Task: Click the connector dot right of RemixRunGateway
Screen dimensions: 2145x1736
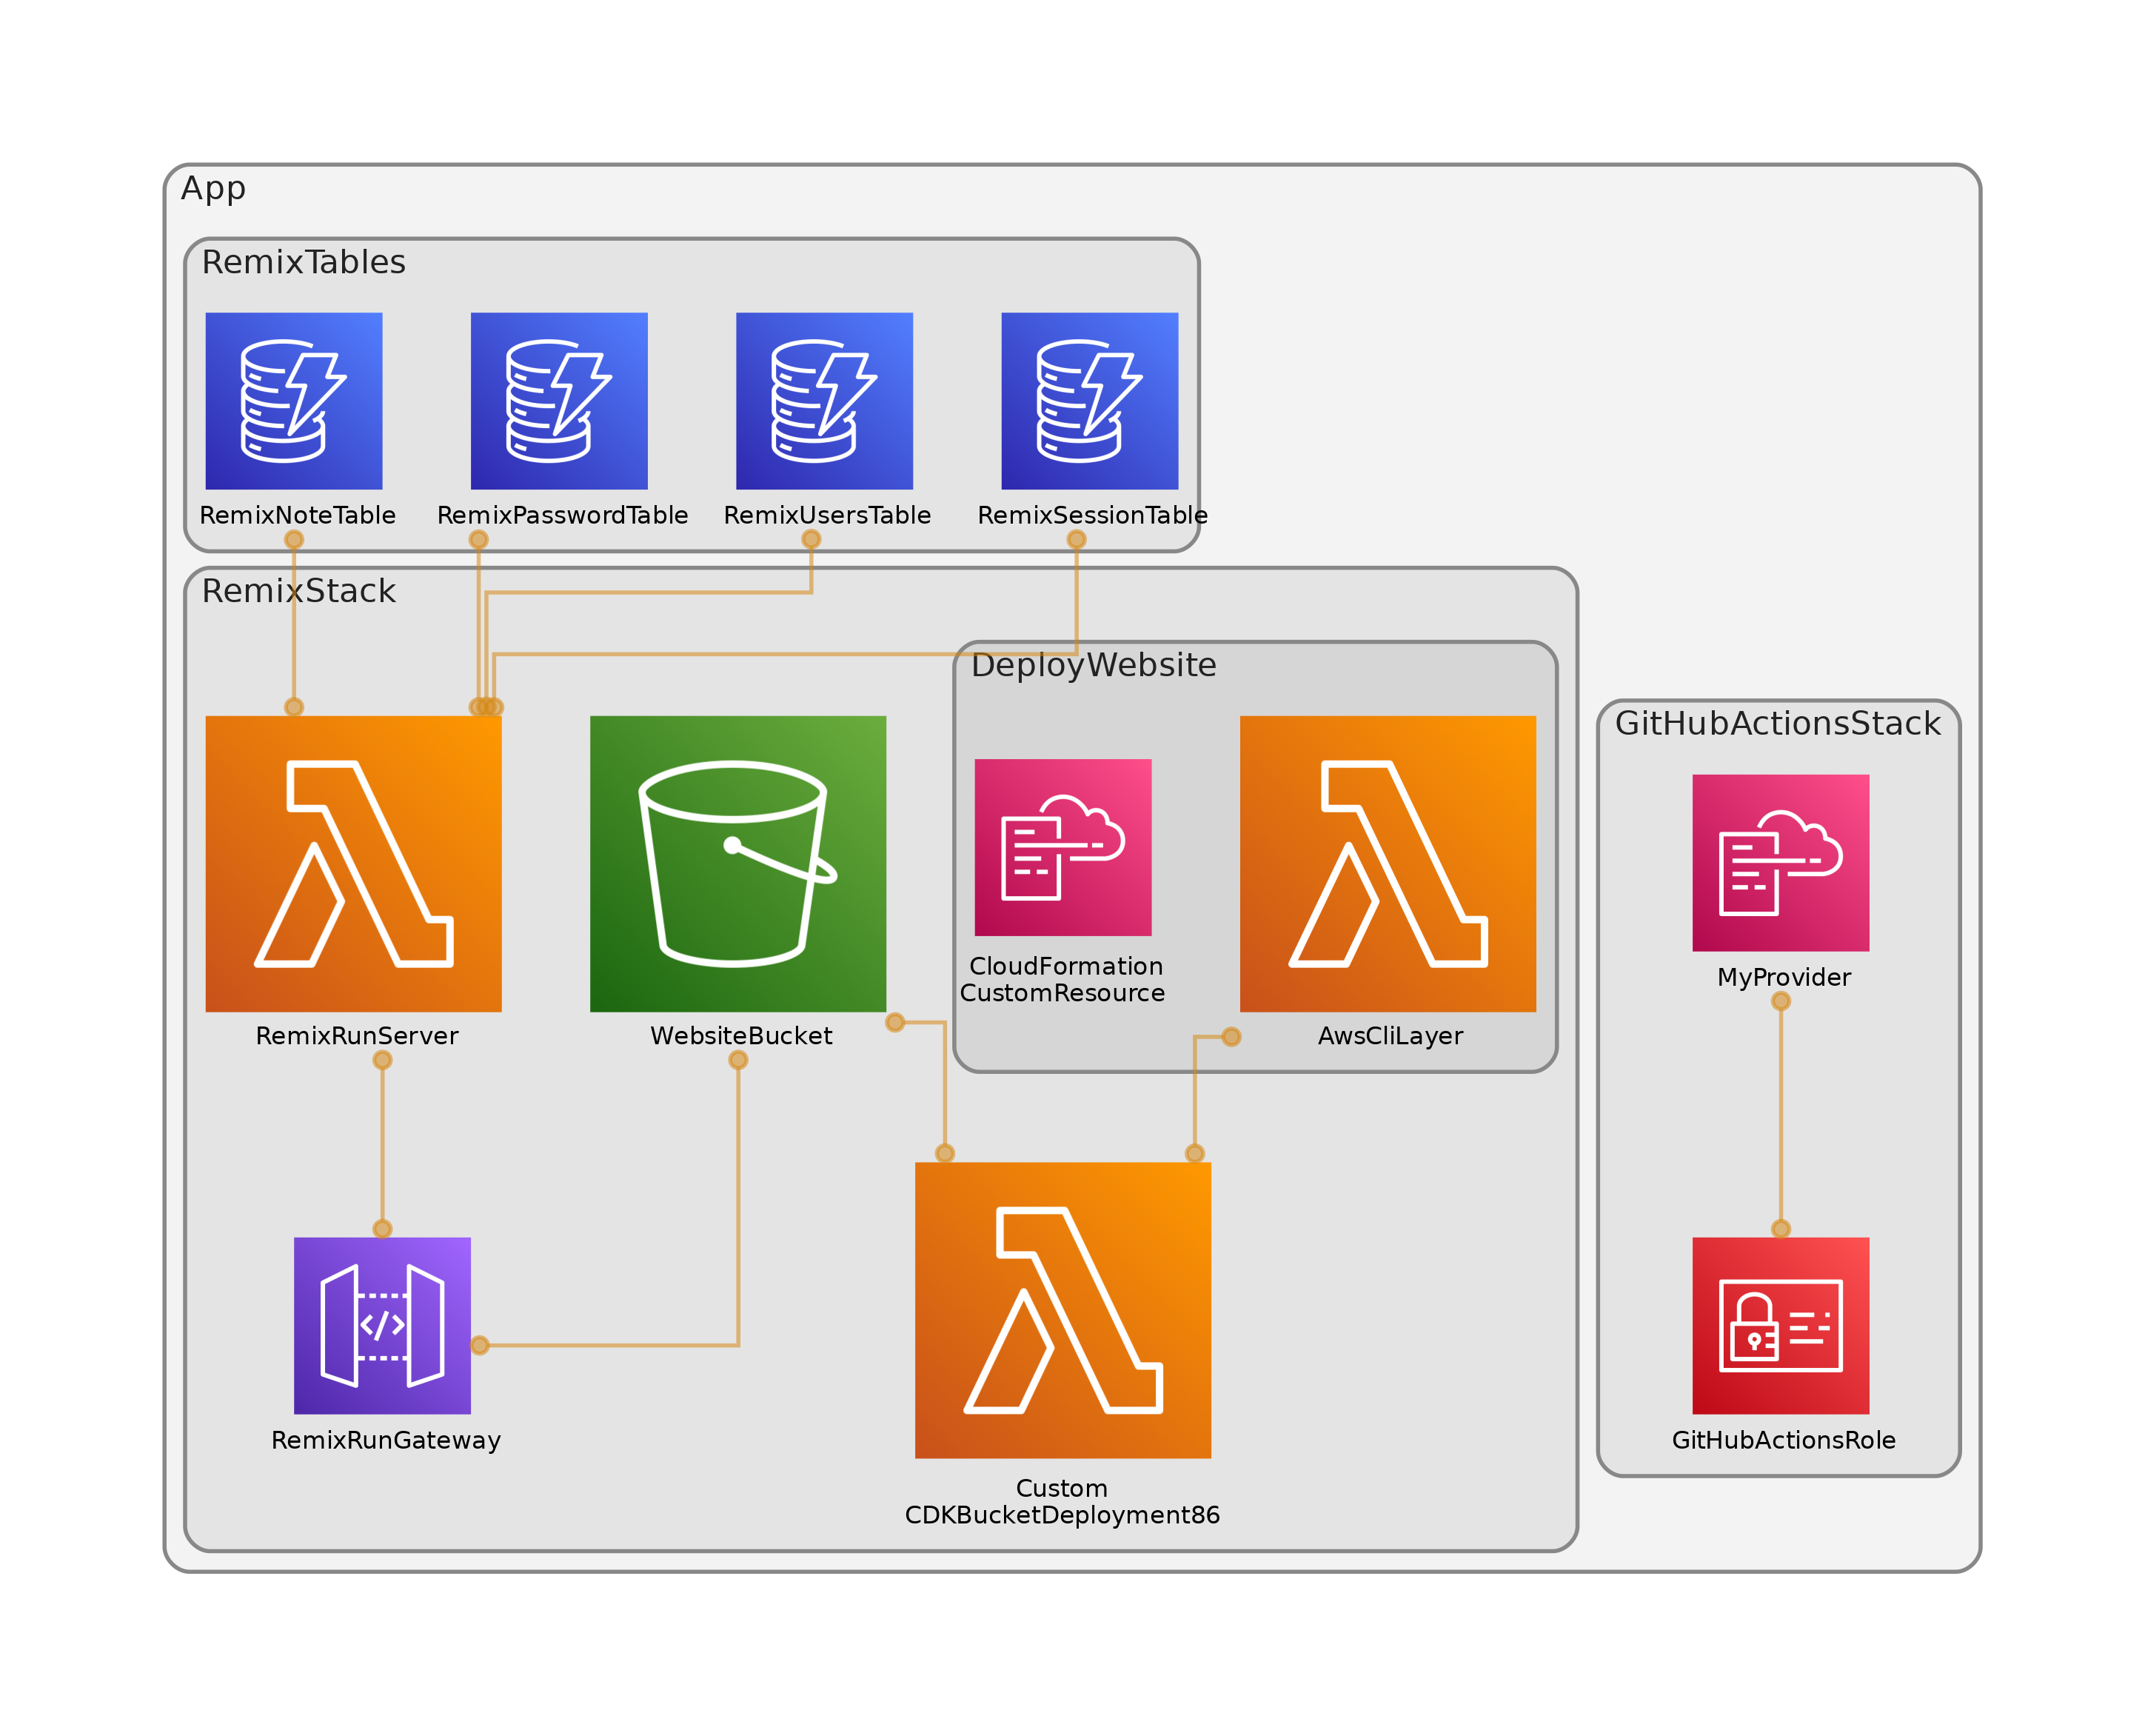Action: tap(480, 1345)
